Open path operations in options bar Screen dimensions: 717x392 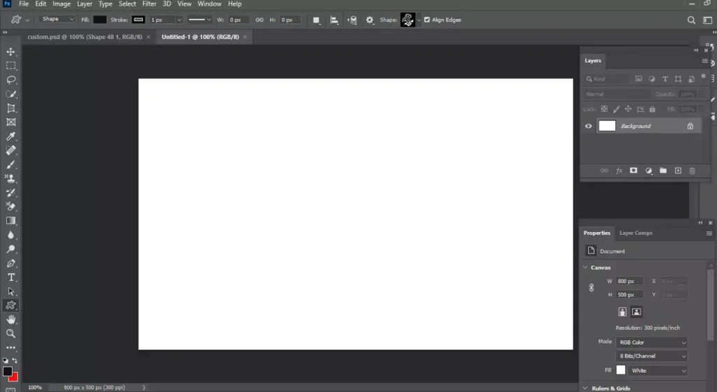tap(316, 20)
